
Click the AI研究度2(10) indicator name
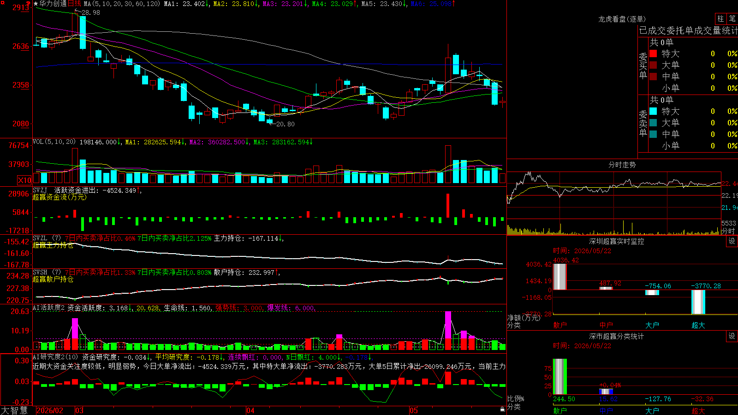coord(55,357)
